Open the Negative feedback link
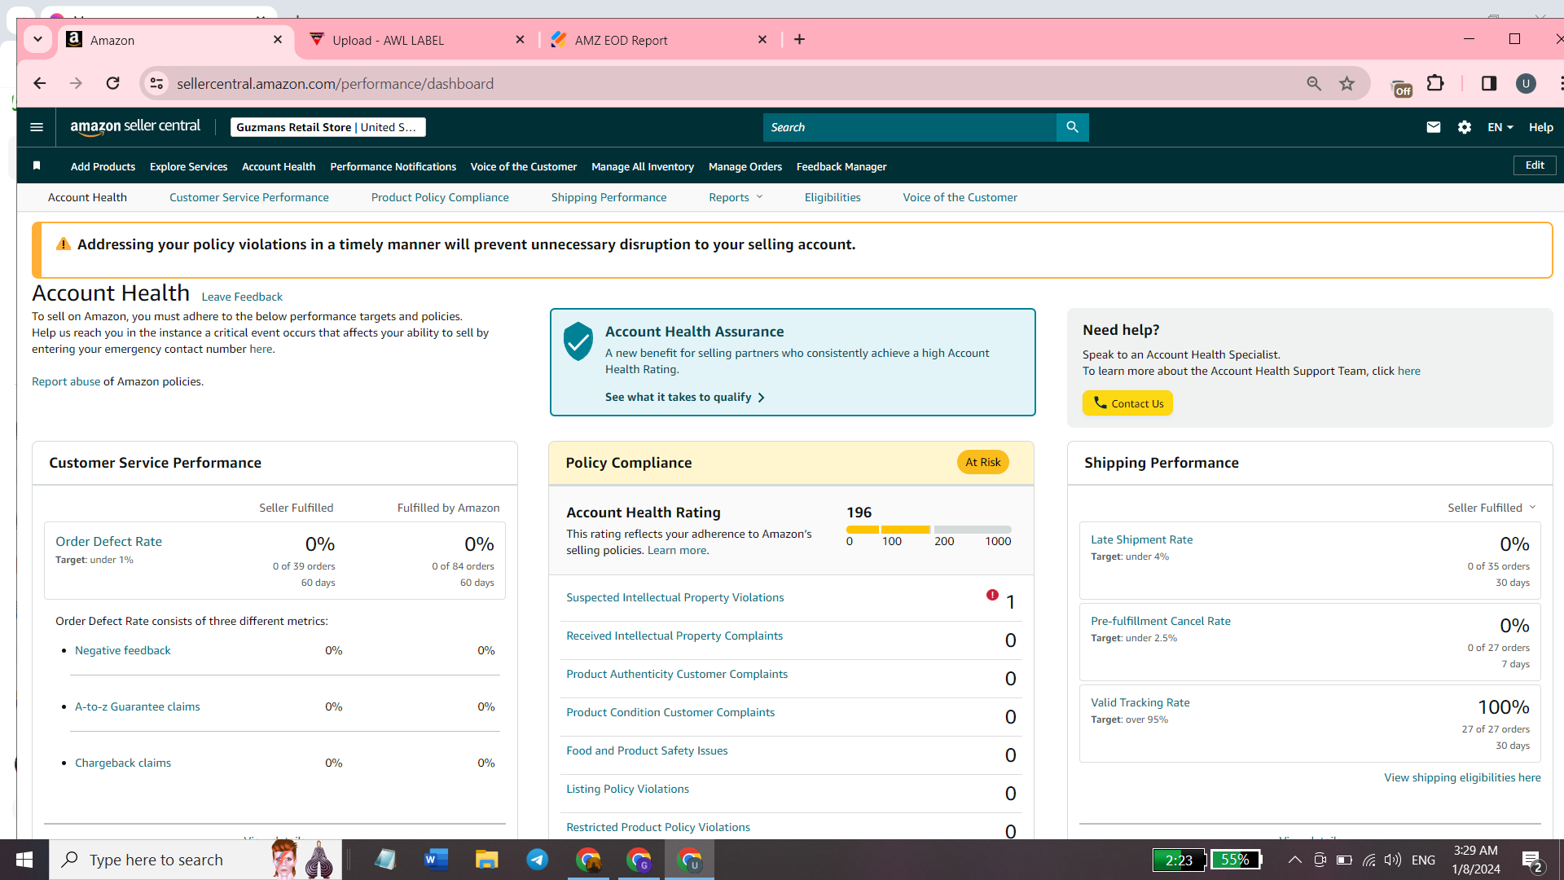 (123, 650)
